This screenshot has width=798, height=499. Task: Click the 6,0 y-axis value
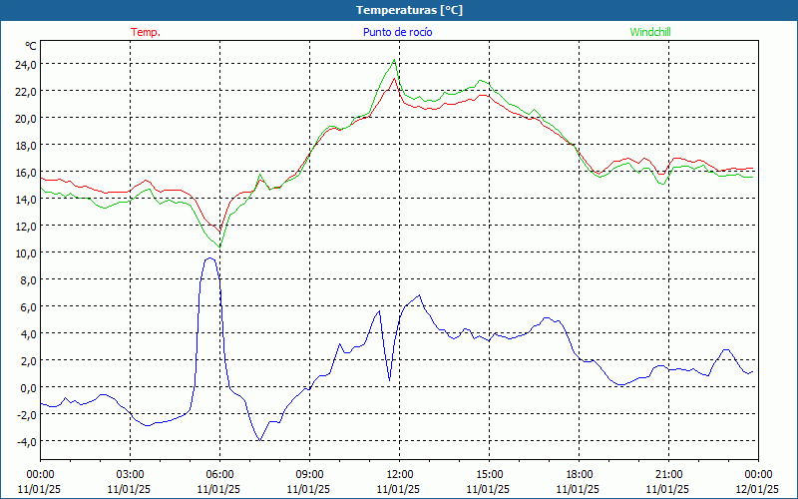click(x=28, y=307)
